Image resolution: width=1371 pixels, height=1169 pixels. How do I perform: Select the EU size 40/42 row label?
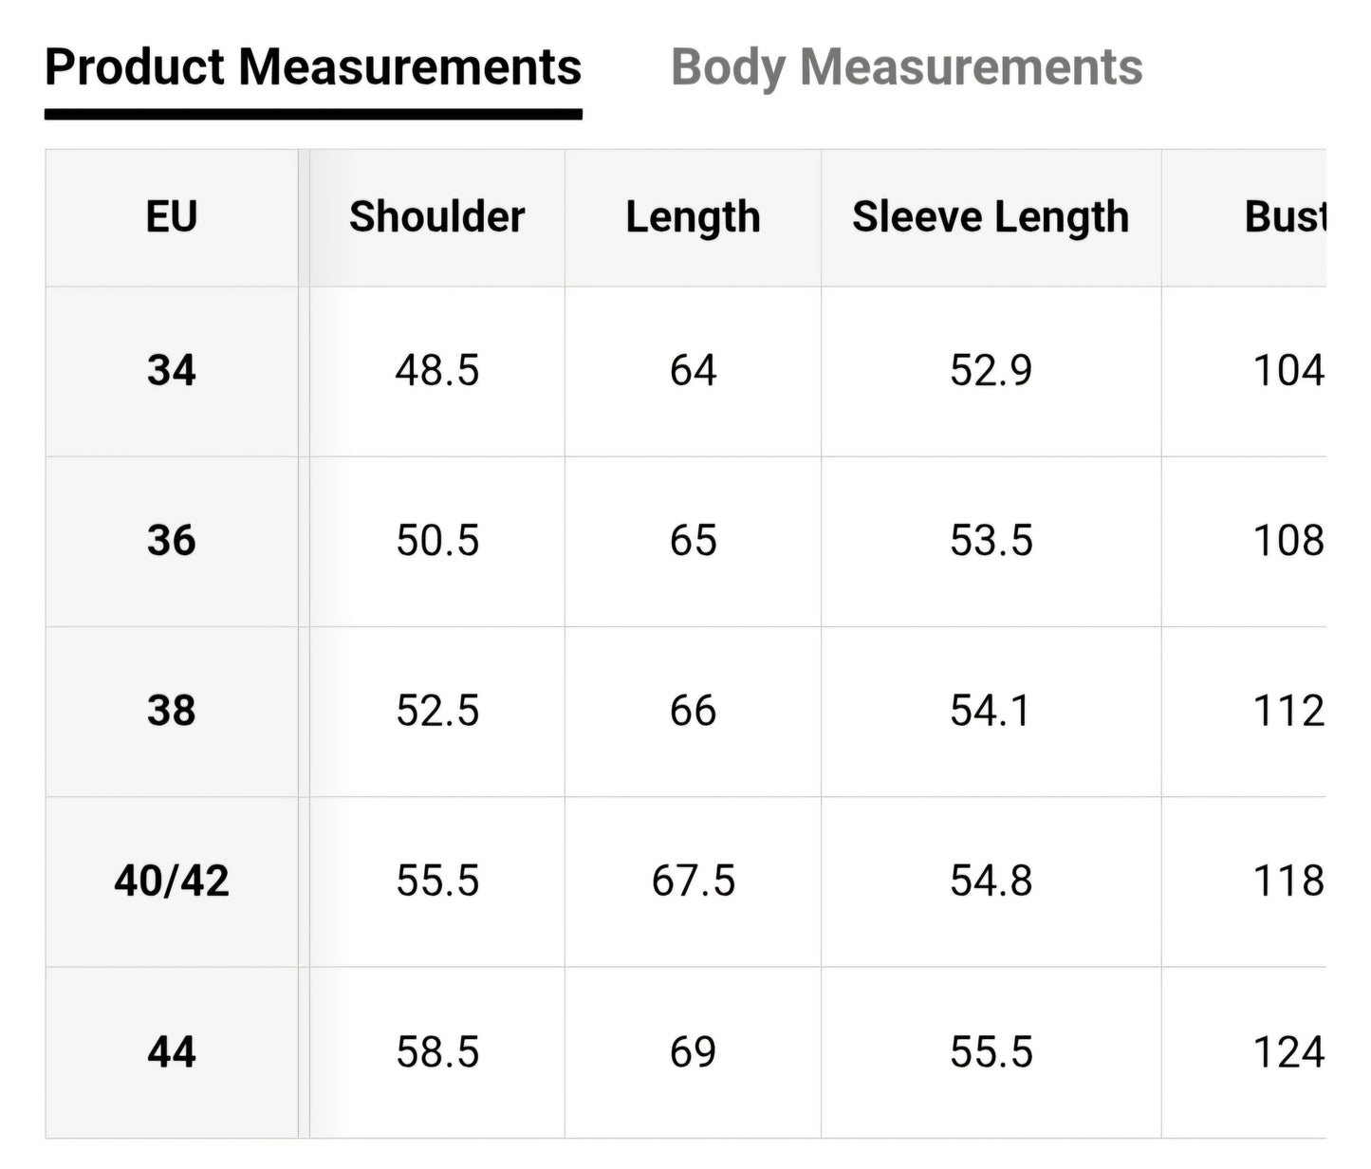tap(172, 881)
